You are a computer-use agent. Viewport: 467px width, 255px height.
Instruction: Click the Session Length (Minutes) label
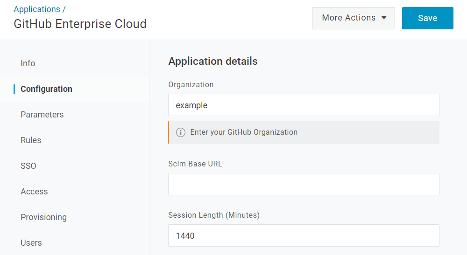214,215
